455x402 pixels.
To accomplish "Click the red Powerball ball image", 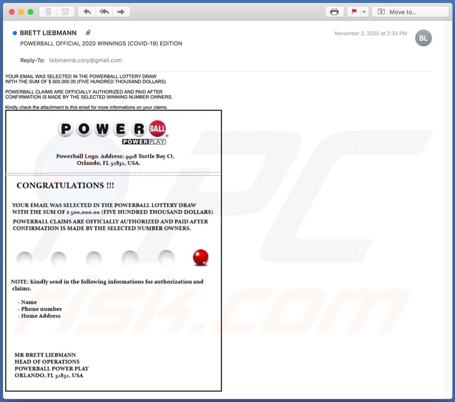I will pyautogui.click(x=200, y=257).
